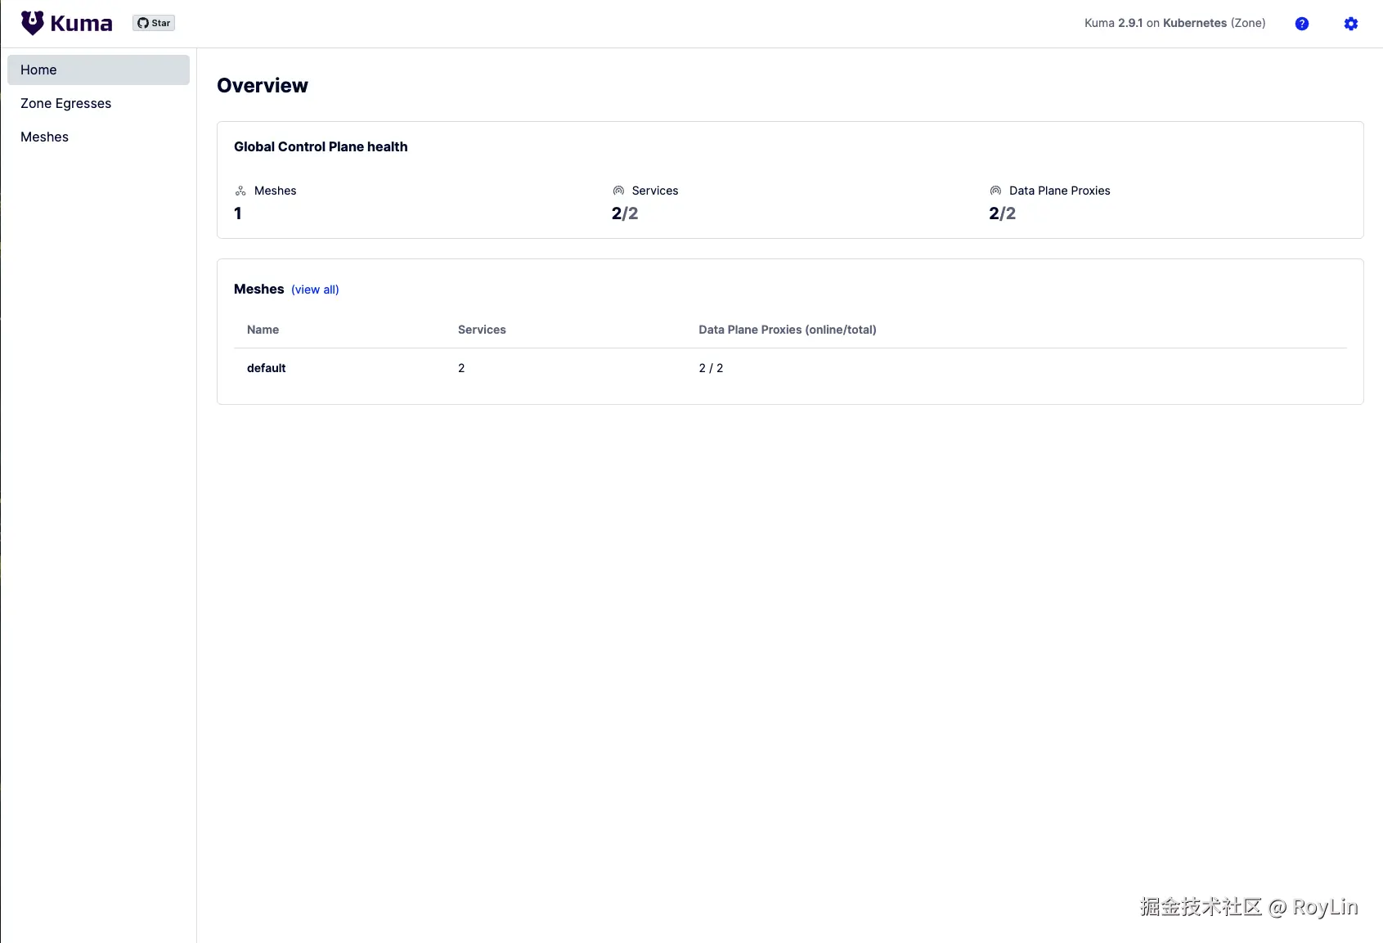The width and height of the screenshot is (1383, 943).
Task: Click the Name column header
Action: (263, 330)
